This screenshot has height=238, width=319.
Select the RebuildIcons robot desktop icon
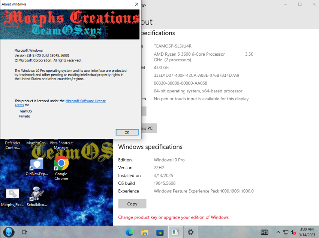coord(37,196)
